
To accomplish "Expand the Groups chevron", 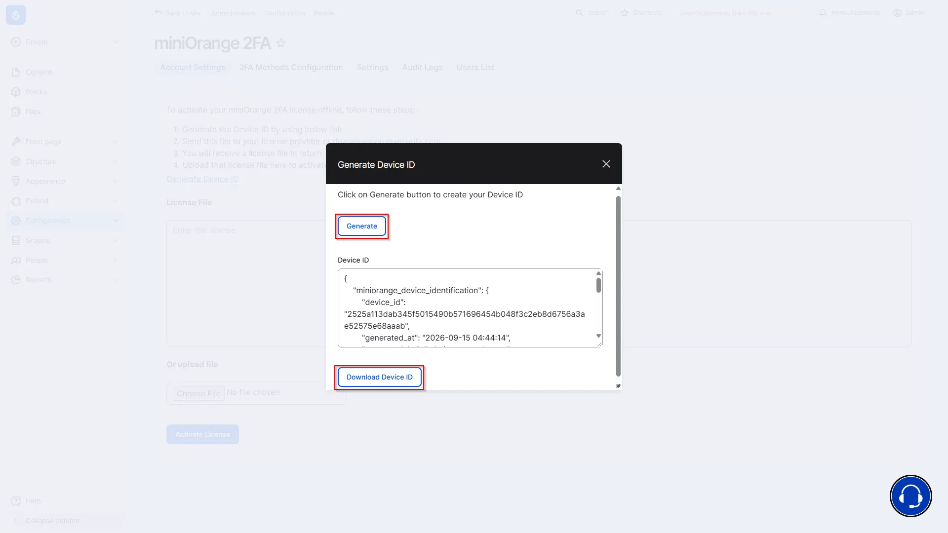I will [116, 240].
